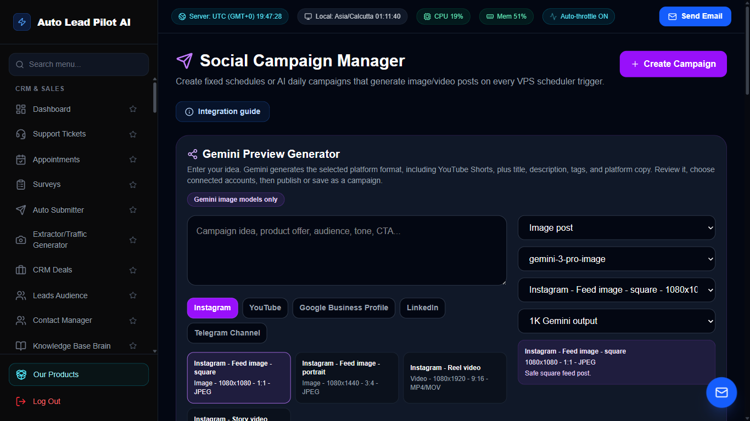Click the Campaign idea text area
This screenshot has width=750, height=421.
tap(347, 251)
